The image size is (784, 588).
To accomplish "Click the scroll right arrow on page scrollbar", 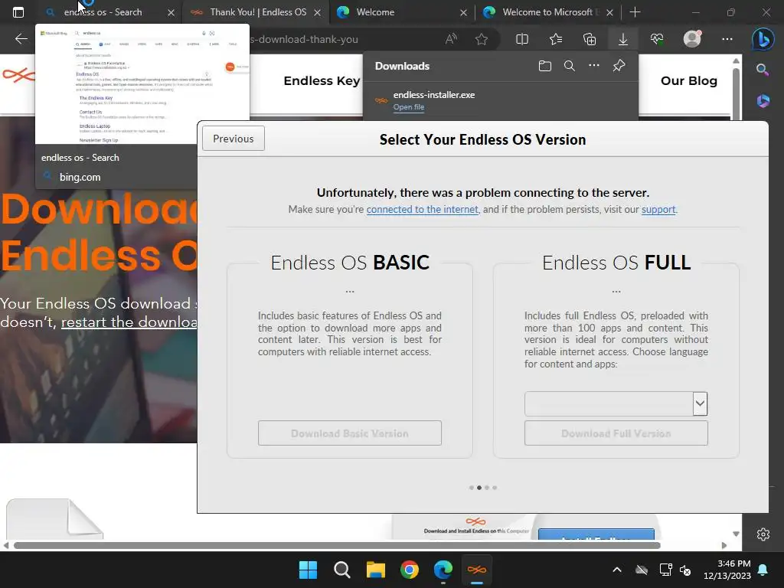I will coord(724,545).
